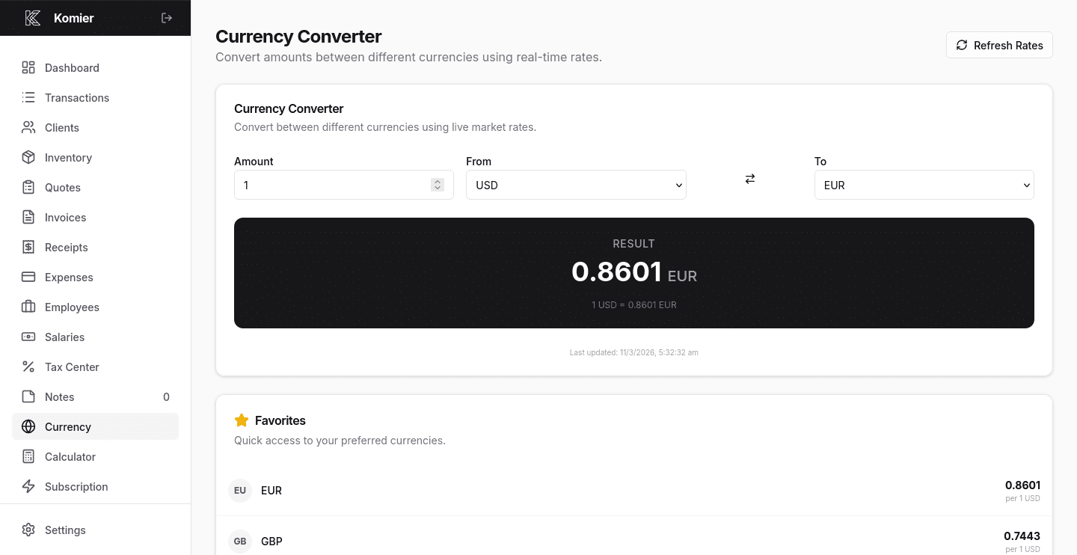Open the From currency dropdown
The image size is (1077, 555).
(x=576, y=185)
